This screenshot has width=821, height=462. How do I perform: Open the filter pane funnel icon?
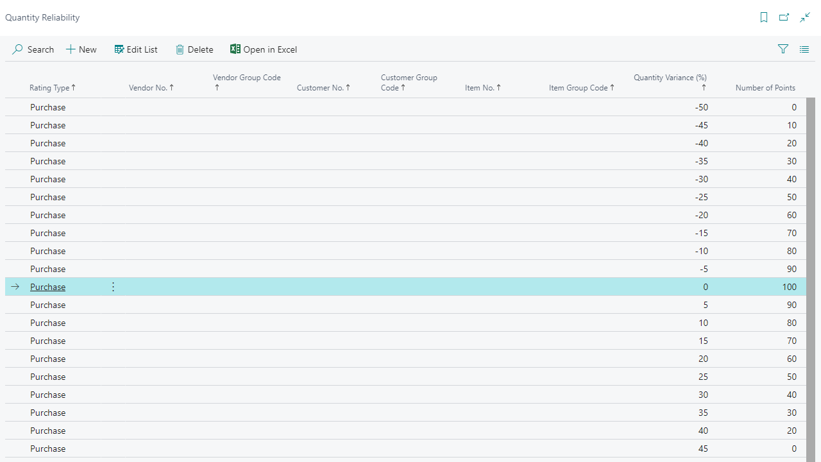[x=783, y=49]
